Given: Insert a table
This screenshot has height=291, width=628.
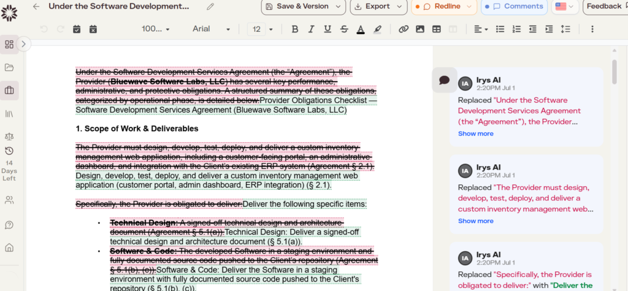Looking at the screenshot, I should point(437,29).
